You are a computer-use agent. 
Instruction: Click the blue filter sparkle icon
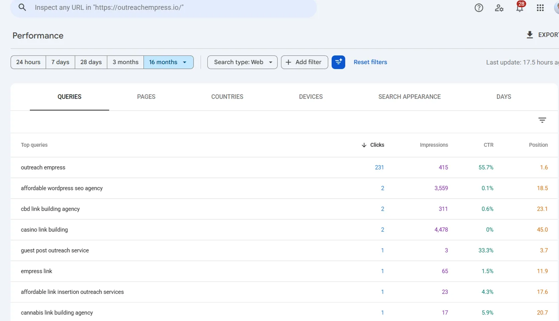(338, 62)
